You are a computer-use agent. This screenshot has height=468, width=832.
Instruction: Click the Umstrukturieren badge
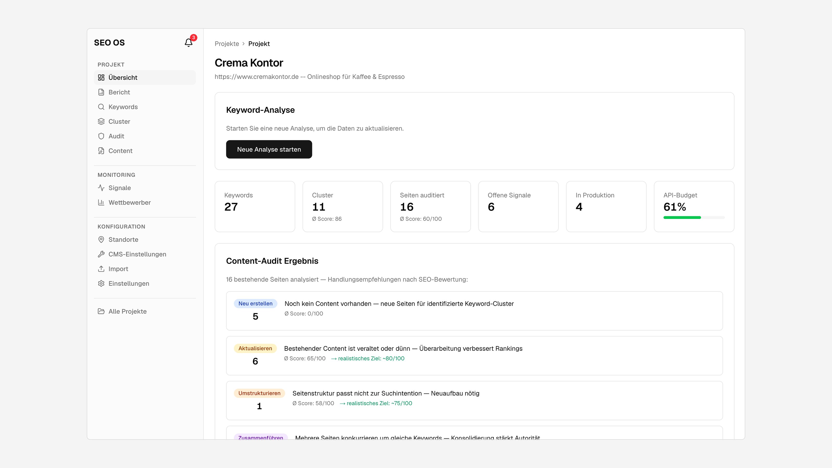click(259, 393)
